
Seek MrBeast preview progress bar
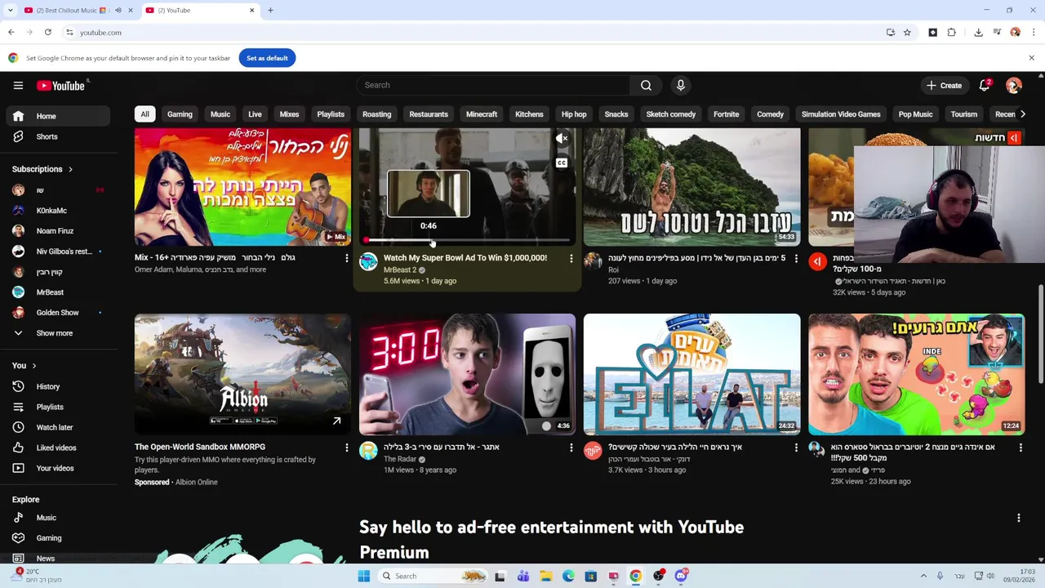pos(467,241)
